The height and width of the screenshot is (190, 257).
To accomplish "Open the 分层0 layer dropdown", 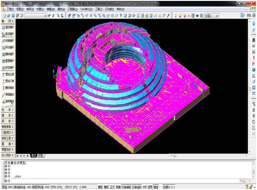I will click(x=211, y=16).
